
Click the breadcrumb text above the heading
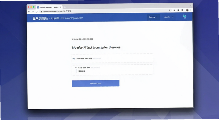click(82, 39)
